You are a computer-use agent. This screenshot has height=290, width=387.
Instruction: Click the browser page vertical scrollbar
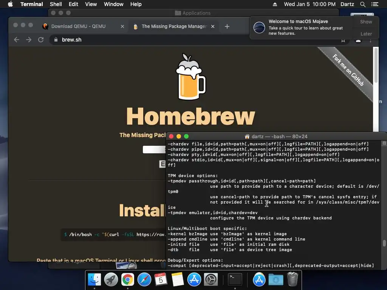pyautogui.click(x=376, y=65)
